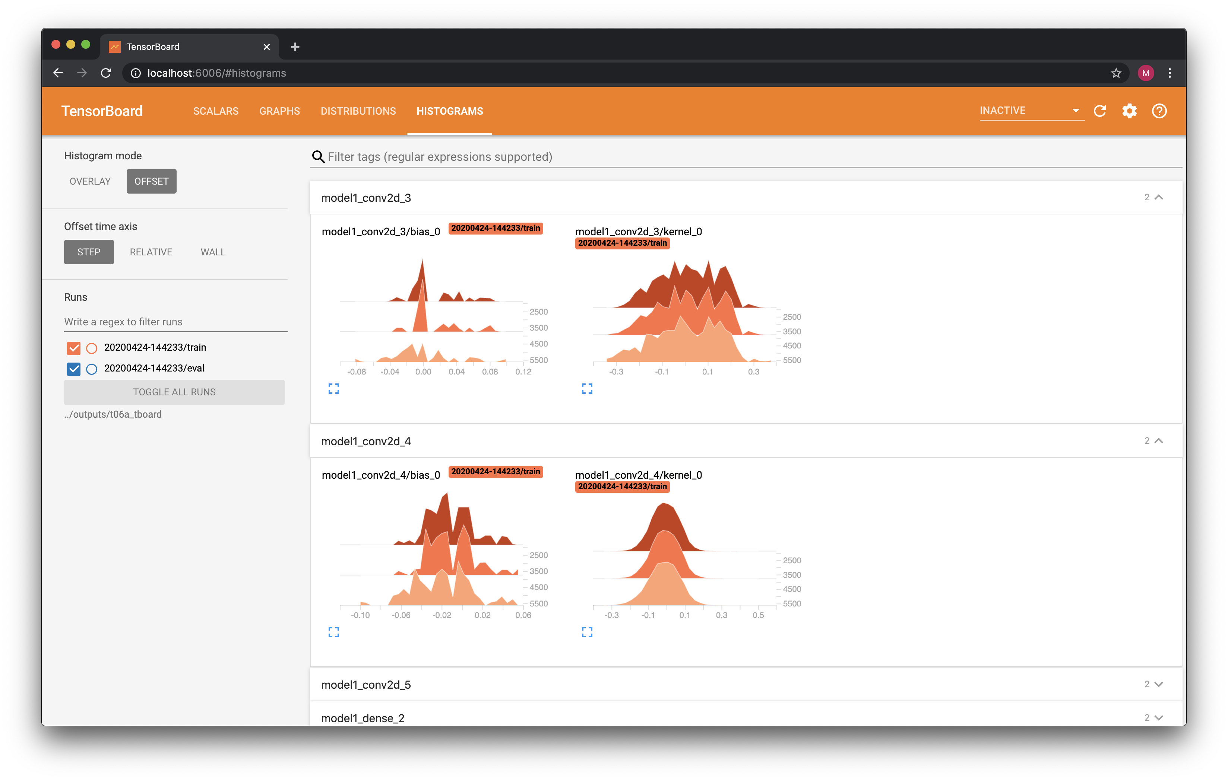Screen dimensions: 1228x781
Task: Expand the model1_conv2d_3/kernel_0 chart to full size
Action: pos(587,389)
